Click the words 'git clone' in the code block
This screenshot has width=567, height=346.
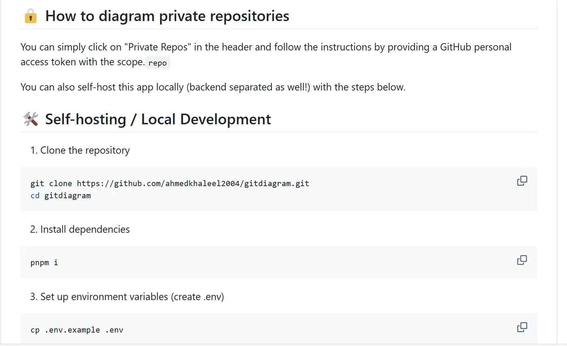click(51, 183)
